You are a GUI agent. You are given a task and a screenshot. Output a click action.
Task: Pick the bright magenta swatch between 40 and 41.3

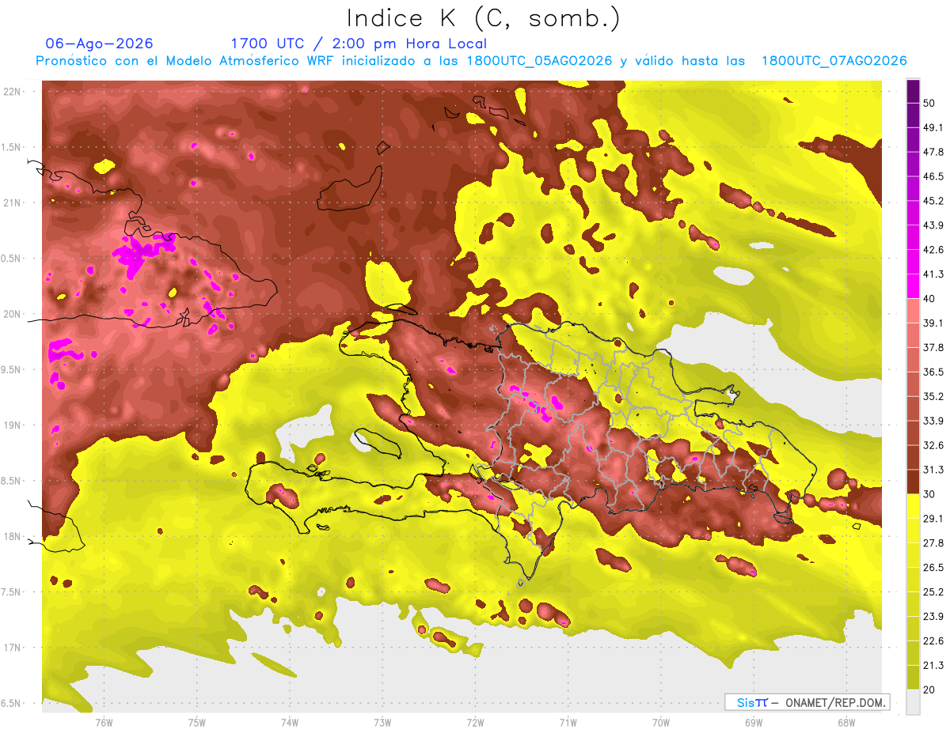pyautogui.click(x=913, y=286)
